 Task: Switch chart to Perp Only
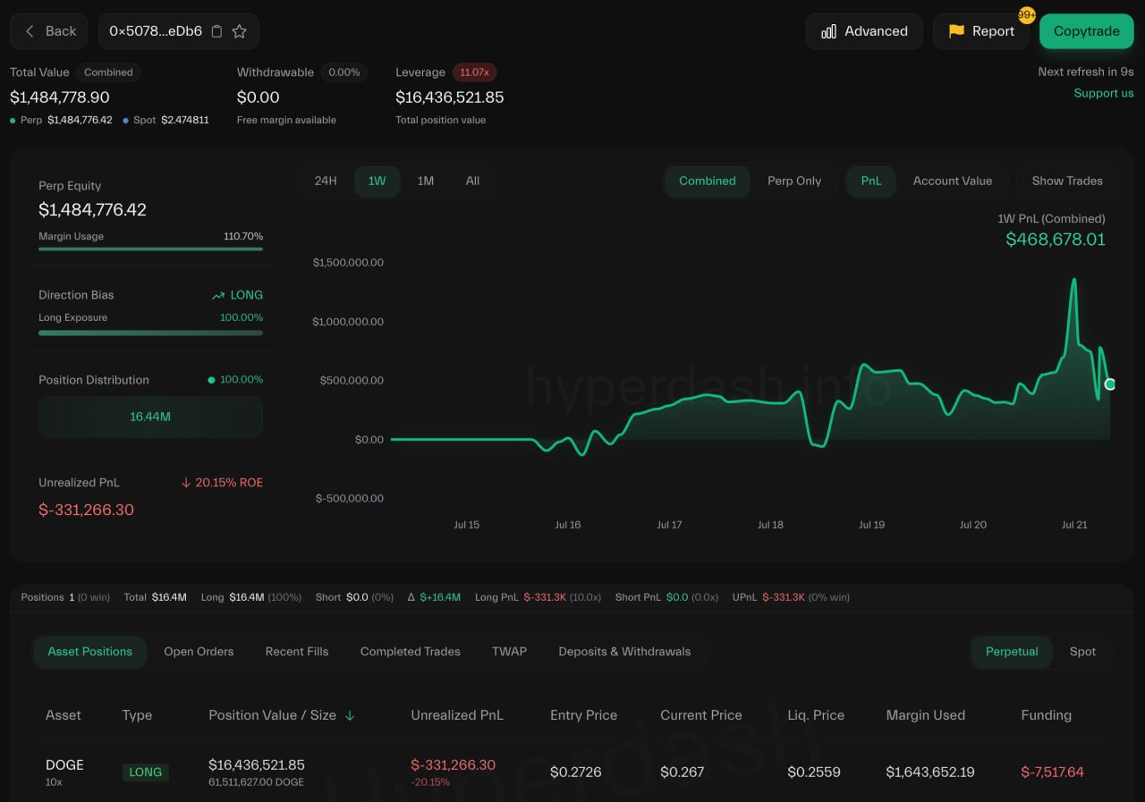794,181
